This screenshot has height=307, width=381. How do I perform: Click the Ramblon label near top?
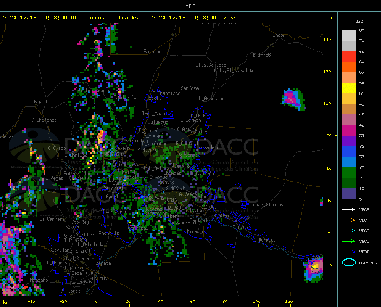pyautogui.click(x=152, y=52)
